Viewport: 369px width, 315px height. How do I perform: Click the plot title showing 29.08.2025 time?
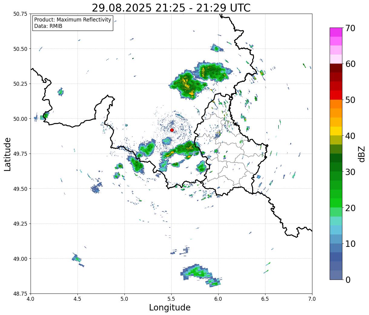[171, 8]
